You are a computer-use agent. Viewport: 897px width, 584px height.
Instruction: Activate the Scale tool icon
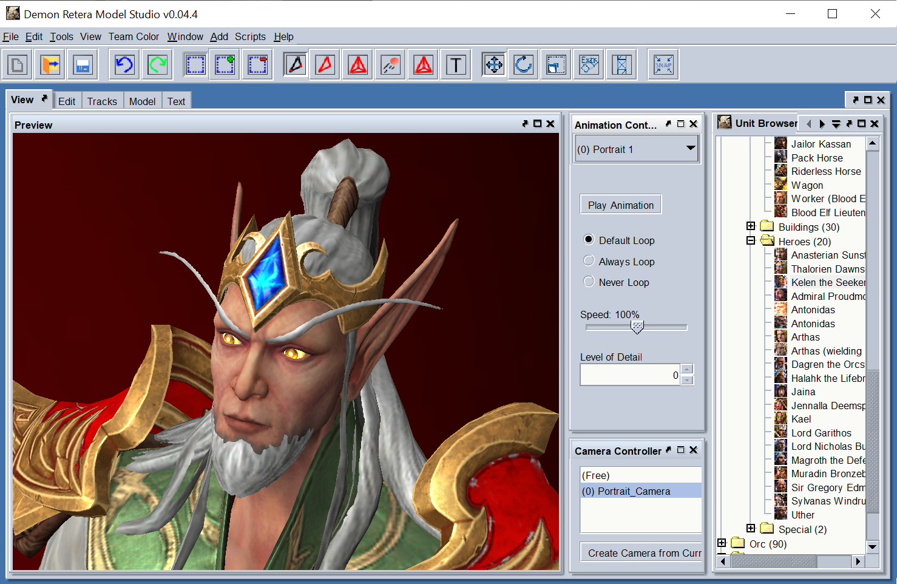point(556,64)
